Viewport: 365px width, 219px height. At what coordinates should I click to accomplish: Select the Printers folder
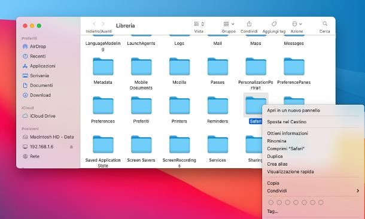[x=180, y=105]
